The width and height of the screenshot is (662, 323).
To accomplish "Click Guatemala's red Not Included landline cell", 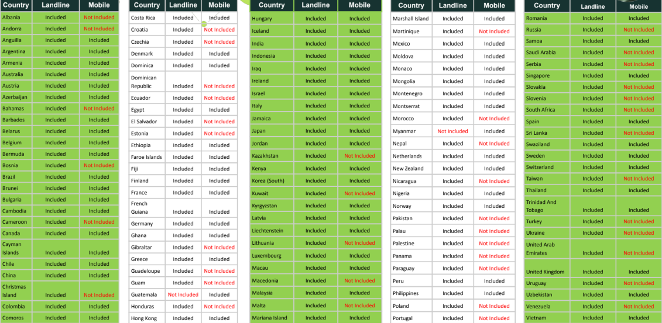I will [183, 294].
